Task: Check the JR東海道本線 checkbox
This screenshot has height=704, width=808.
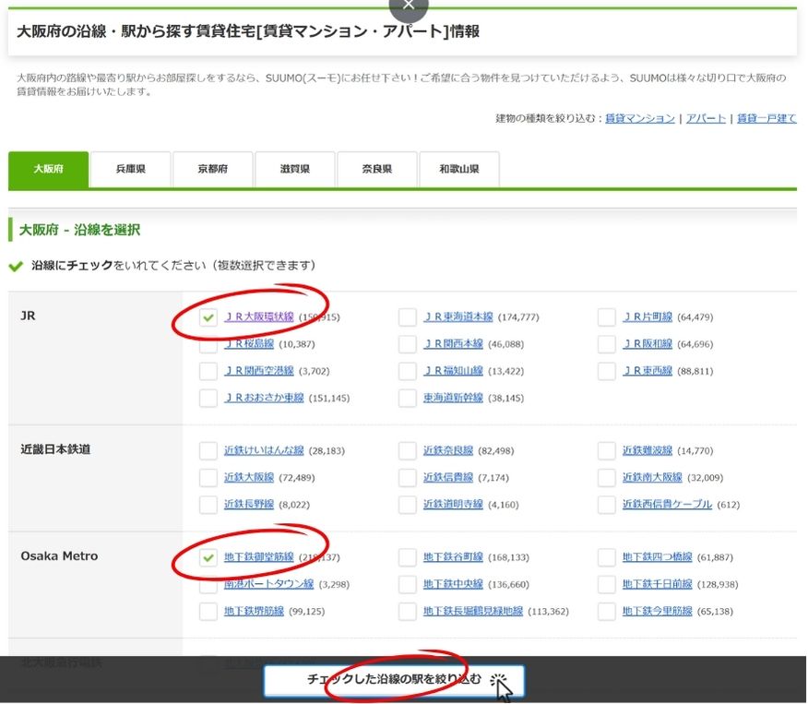Action: pos(408,317)
